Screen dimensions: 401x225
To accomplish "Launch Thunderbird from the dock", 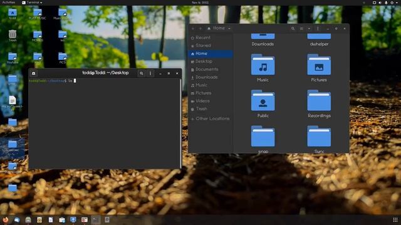I will tap(17, 219).
